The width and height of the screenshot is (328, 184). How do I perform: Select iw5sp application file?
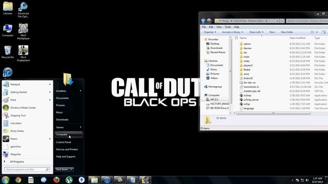[x=247, y=104]
